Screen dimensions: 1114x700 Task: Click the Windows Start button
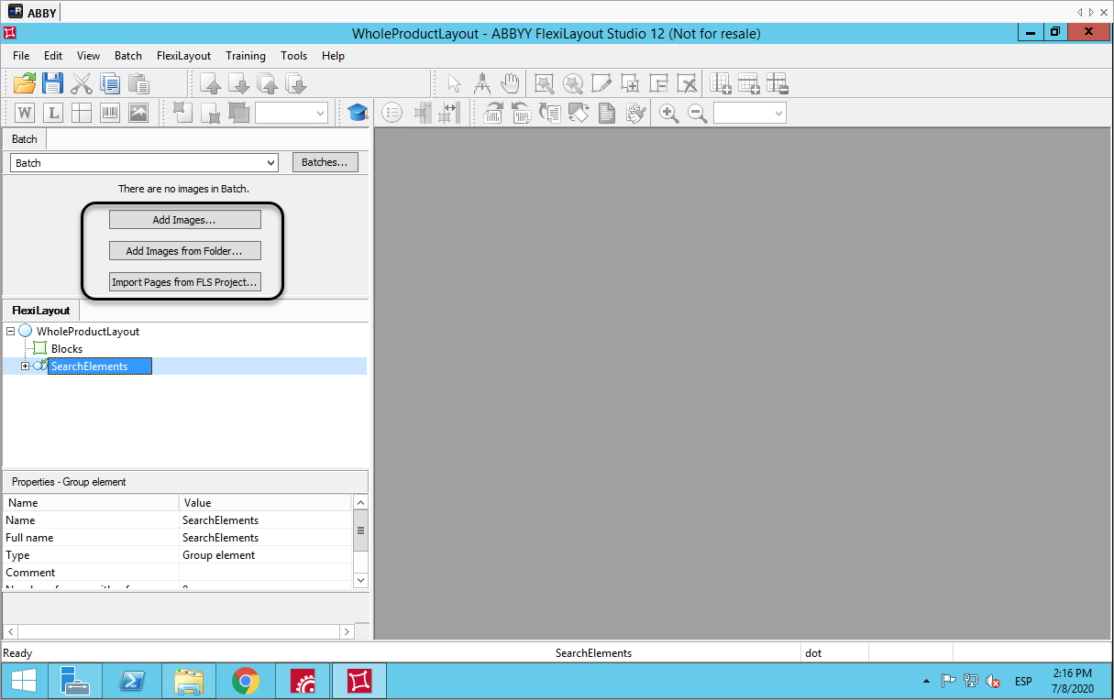click(x=24, y=682)
